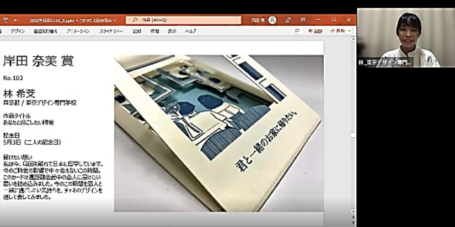Click the user account avatar icon

pos(272,20)
